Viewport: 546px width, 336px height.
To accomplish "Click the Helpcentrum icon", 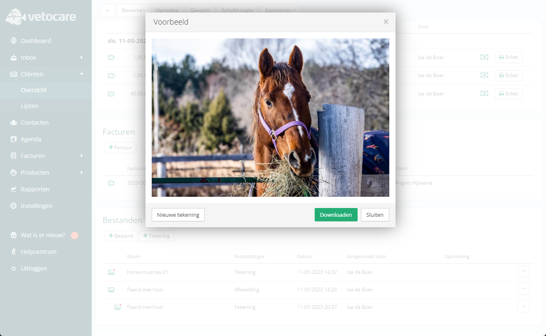I will click(13, 252).
